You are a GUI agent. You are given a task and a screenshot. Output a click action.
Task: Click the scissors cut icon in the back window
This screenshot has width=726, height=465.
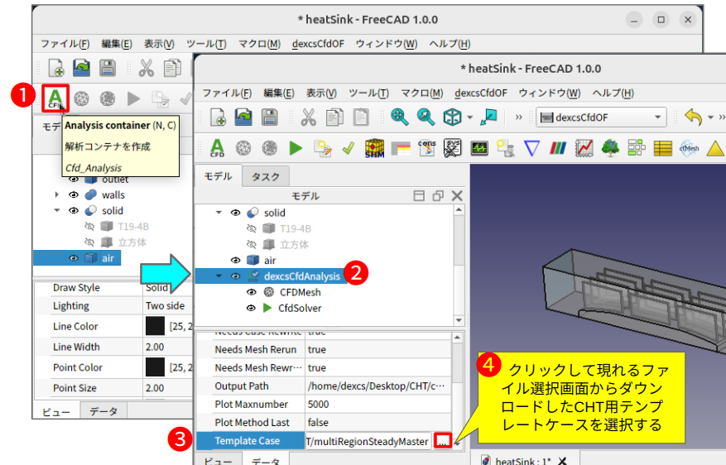(x=147, y=68)
